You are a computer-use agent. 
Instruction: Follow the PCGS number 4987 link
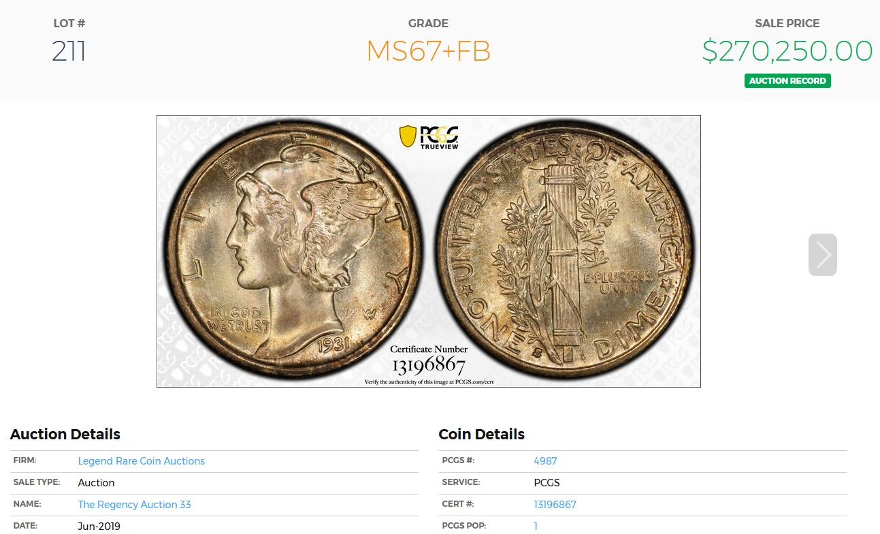pyautogui.click(x=545, y=461)
